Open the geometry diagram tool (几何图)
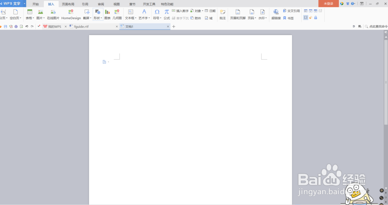The image size is (388, 205). pos(117,14)
